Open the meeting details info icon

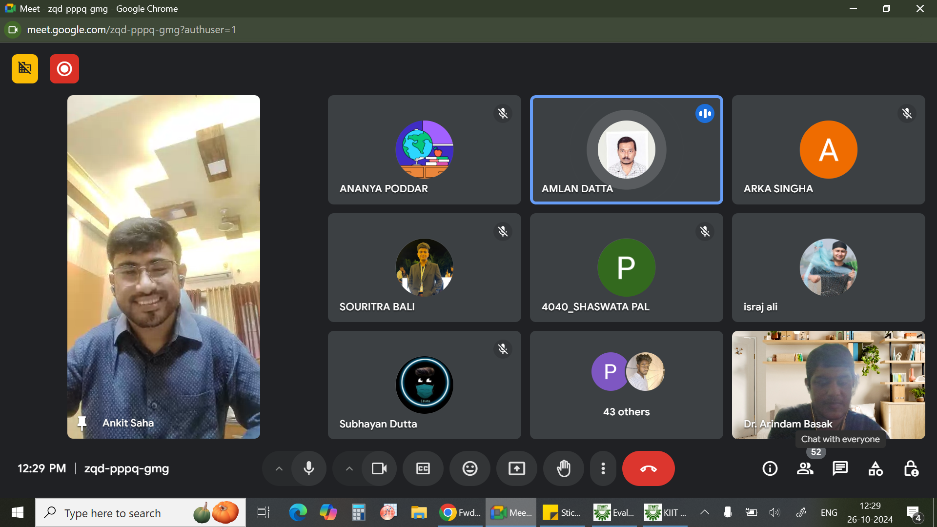770,468
